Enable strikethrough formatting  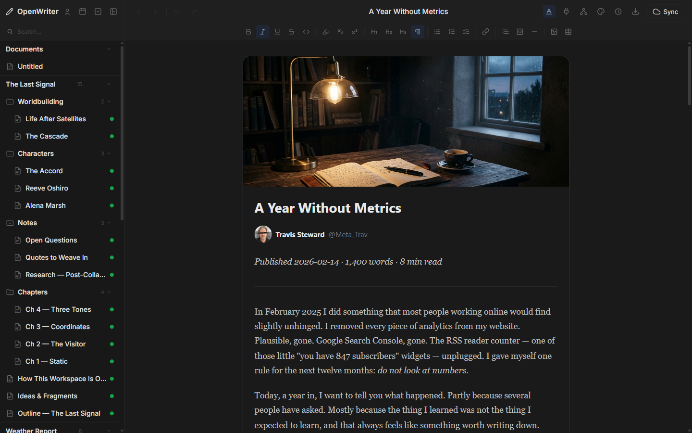point(292,31)
